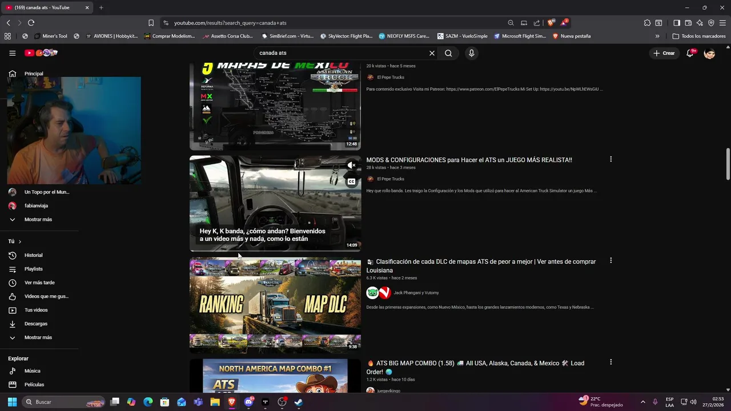Expand the Tú section chevron
The height and width of the screenshot is (411, 731).
pyautogui.click(x=19, y=241)
